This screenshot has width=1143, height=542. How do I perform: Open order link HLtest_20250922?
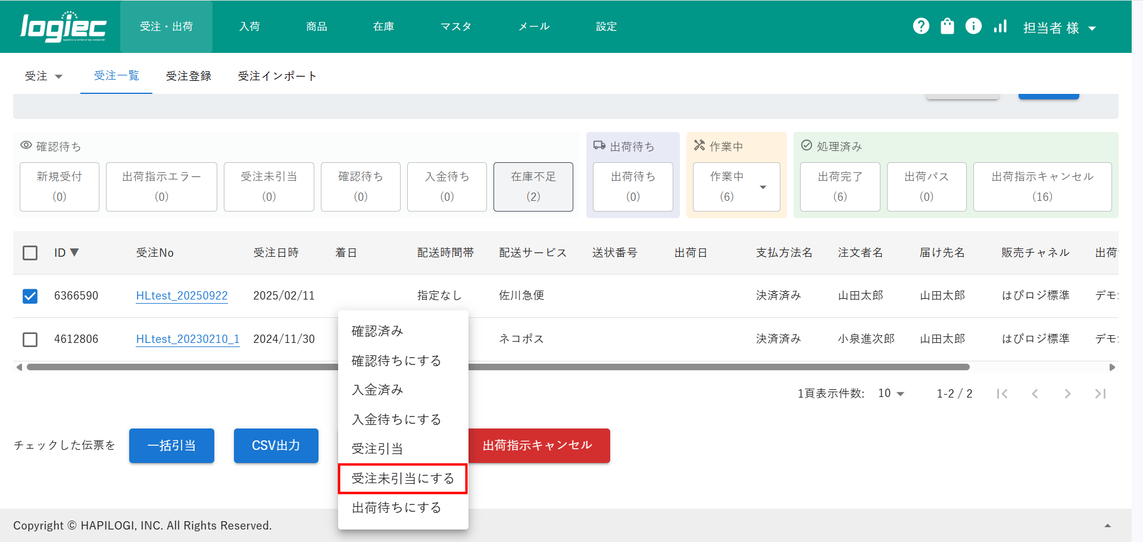point(182,296)
